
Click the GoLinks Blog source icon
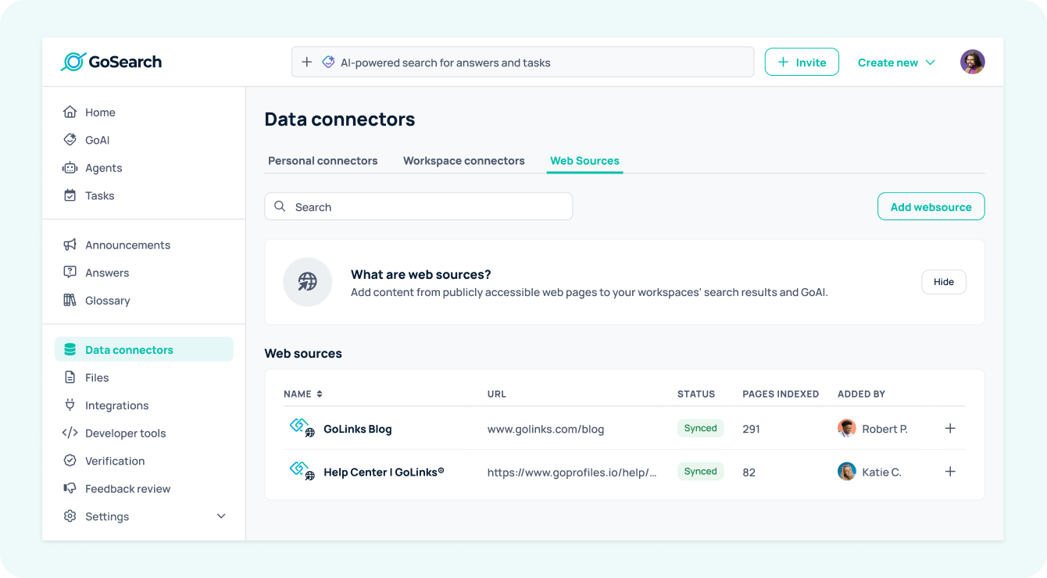(x=302, y=427)
